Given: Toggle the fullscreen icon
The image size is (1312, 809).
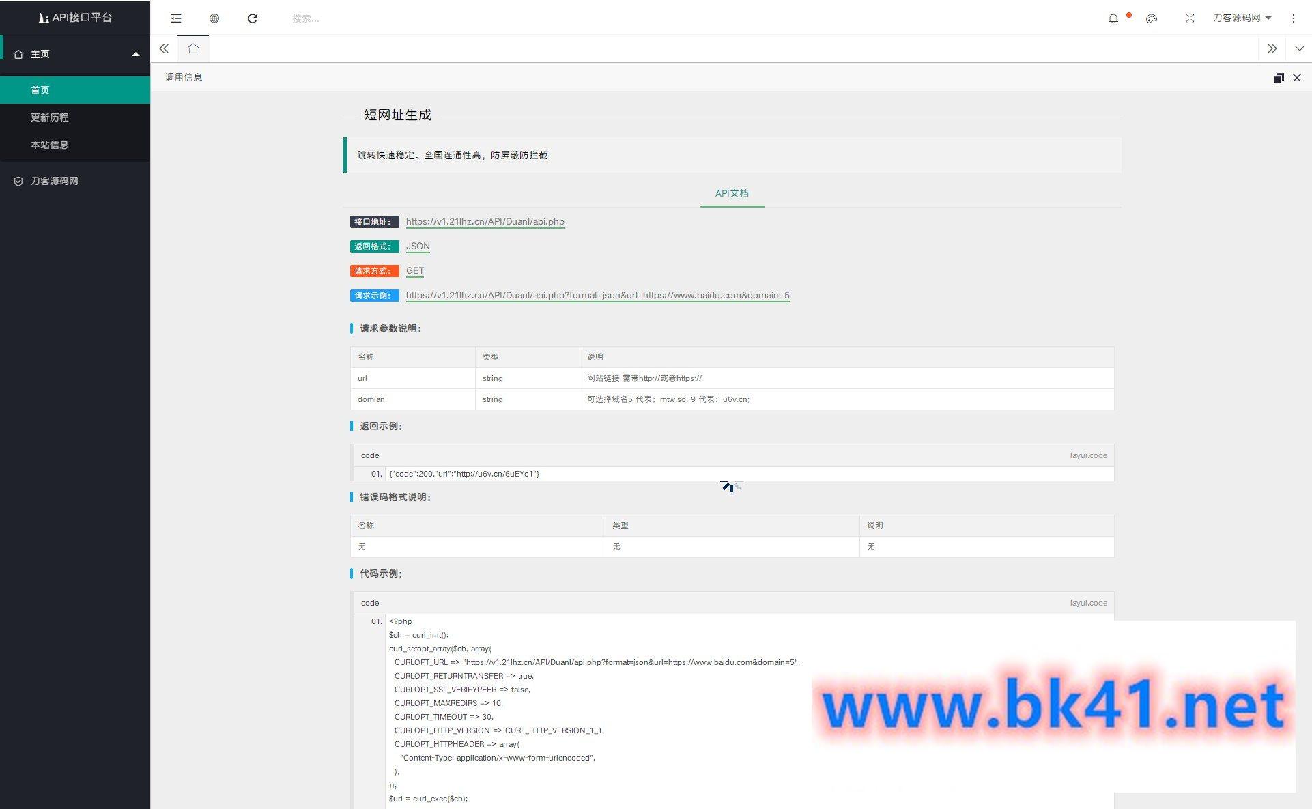Looking at the screenshot, I should (1190, 18).
